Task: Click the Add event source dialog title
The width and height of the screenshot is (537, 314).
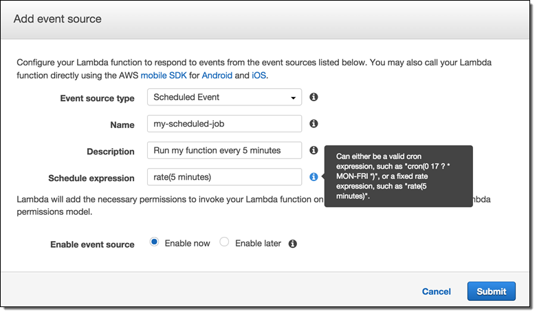Action: [58, 19]
